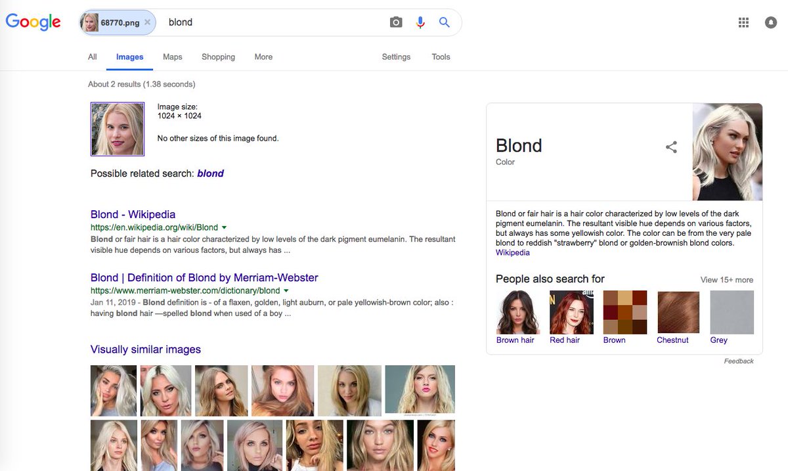Open the Brown hair related search thumbnail
This screenshot has height=471, width=788.
518,313
